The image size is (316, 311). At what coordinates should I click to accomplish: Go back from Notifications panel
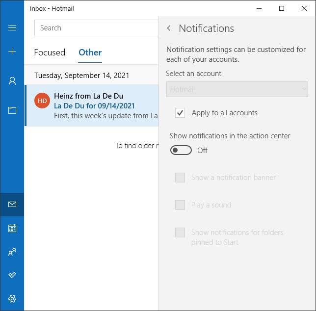(x=169, y=28)
